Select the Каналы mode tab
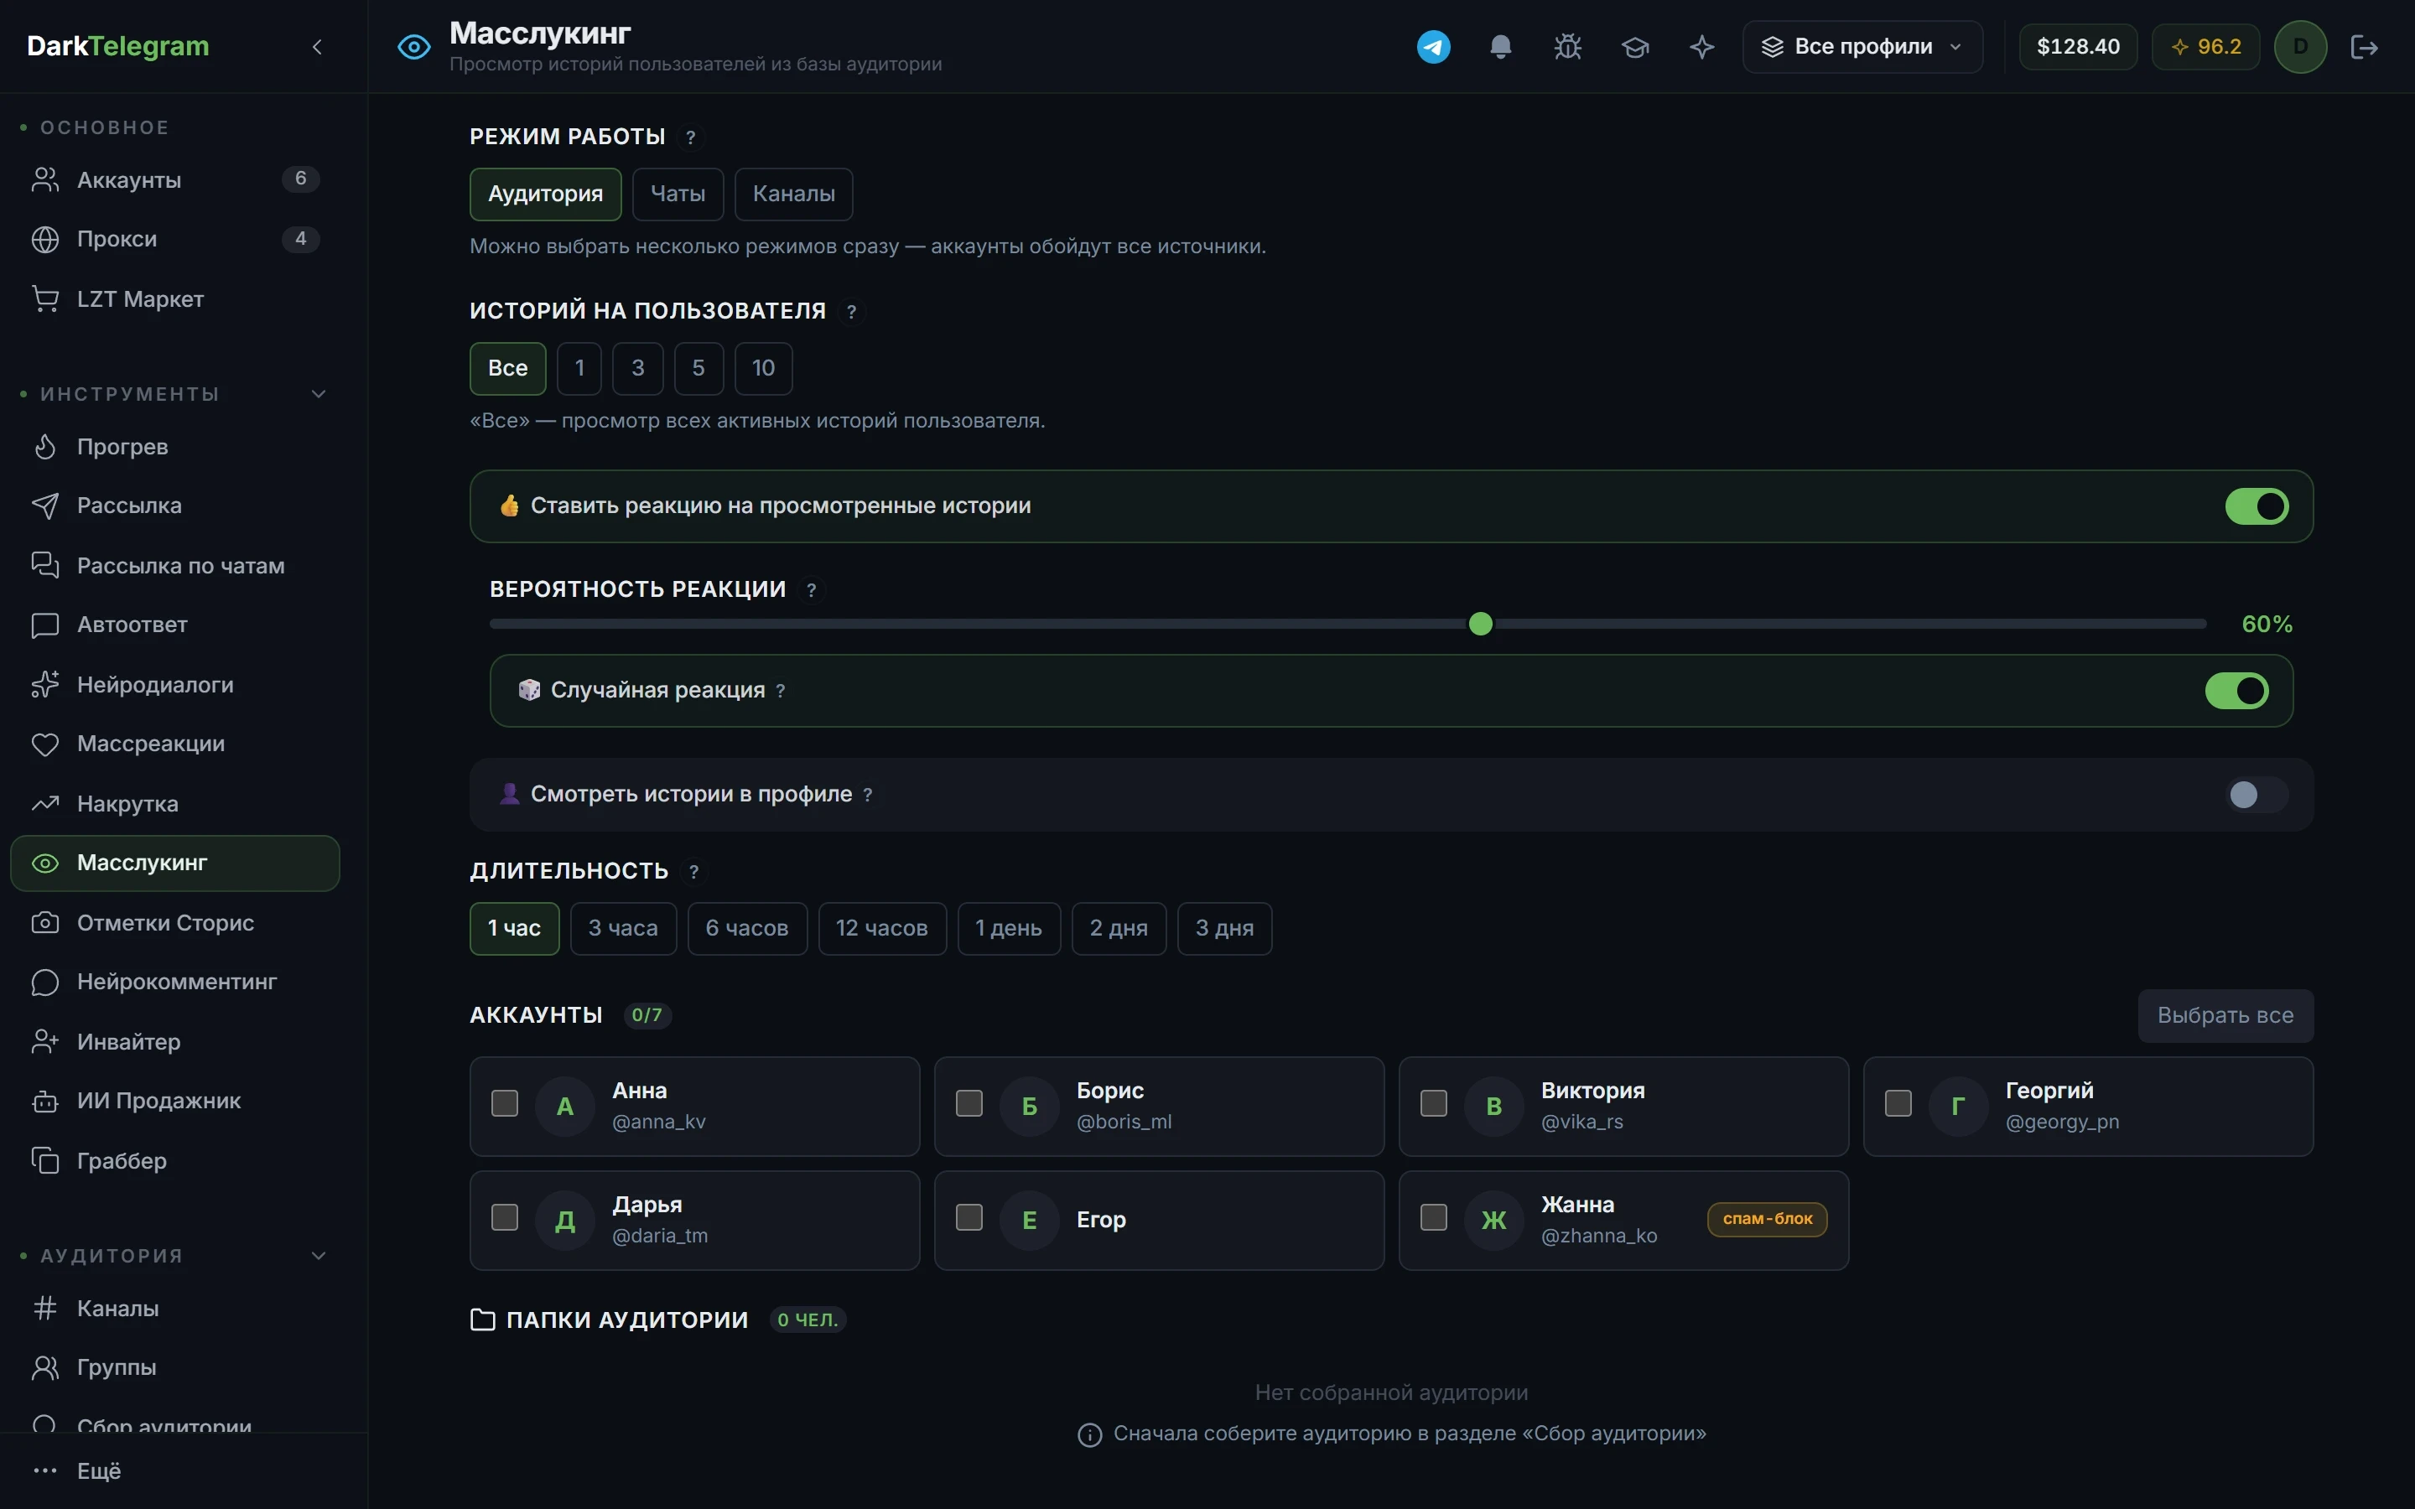 click(793, 194)
